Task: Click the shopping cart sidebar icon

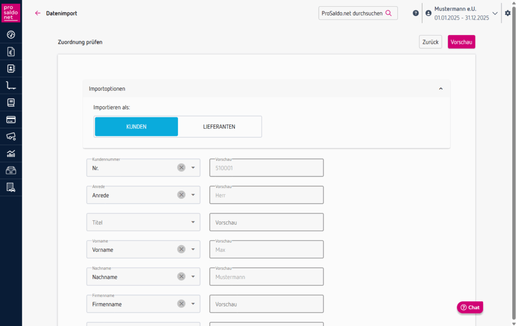Action: tap(11, 85)
